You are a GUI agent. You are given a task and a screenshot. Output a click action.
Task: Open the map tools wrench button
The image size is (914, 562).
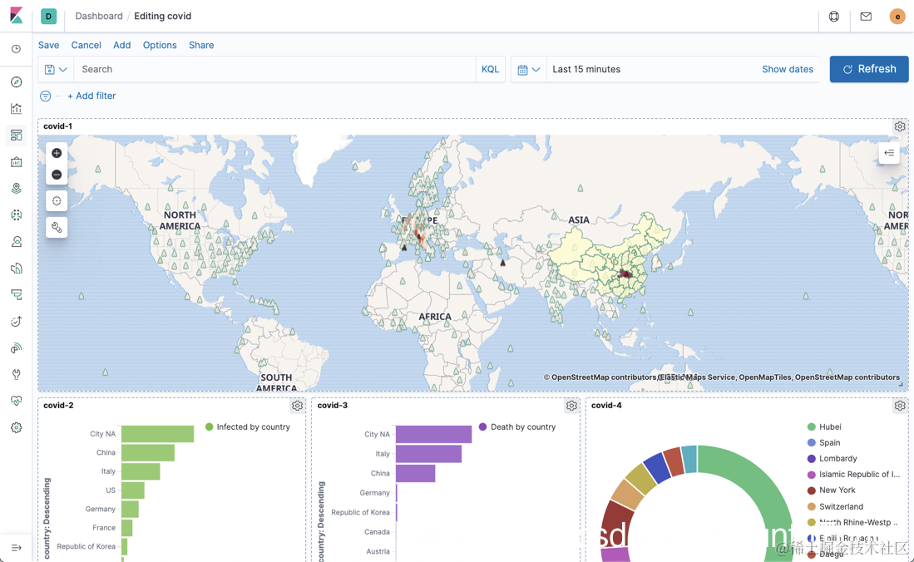point(57,227)
